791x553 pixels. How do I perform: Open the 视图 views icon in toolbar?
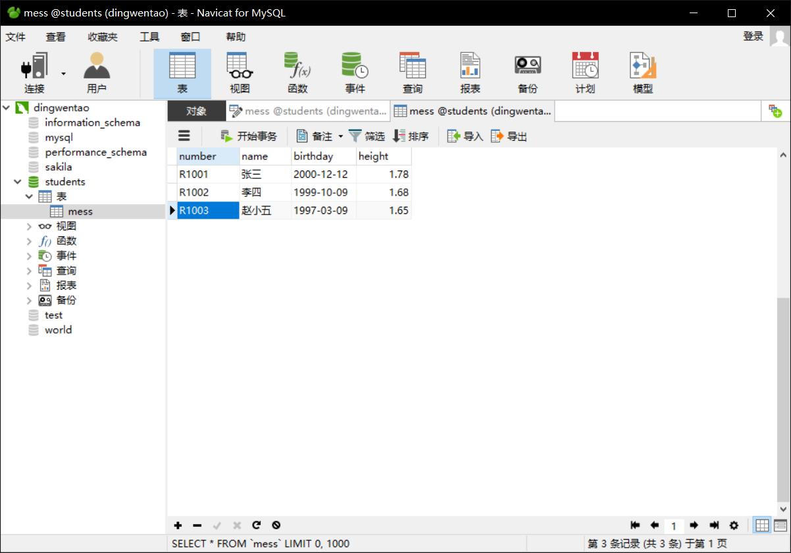pyautogui.click(x=240, y=73)
